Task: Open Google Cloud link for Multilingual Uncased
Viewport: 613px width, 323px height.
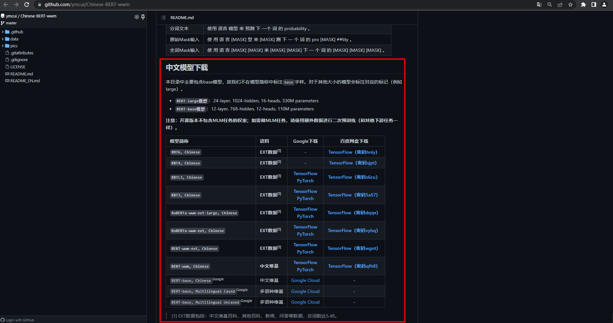Action: pyautogui.click(x=305, y=302)
